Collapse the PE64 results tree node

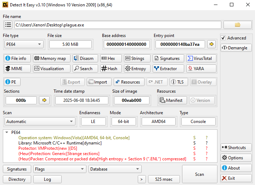pyautogui.click(x=7, y=132)
